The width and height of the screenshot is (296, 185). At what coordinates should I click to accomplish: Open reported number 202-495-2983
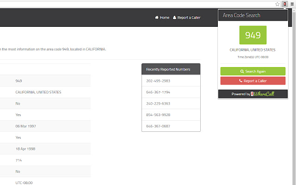tap(158, 81)
